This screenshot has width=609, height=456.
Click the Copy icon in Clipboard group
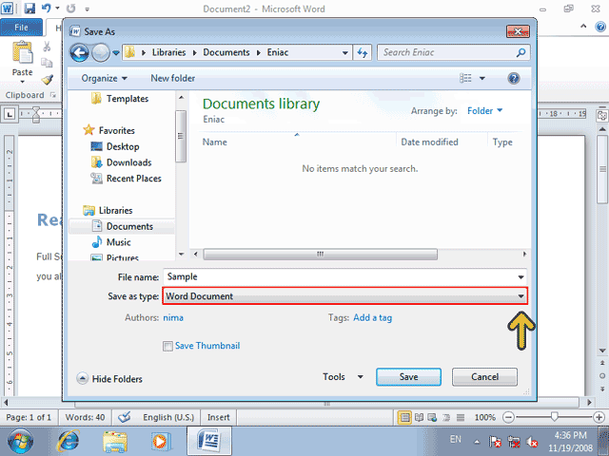point(47,63)
